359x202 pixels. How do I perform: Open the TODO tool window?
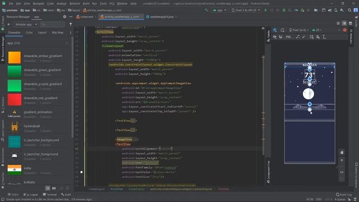(13, 195)
